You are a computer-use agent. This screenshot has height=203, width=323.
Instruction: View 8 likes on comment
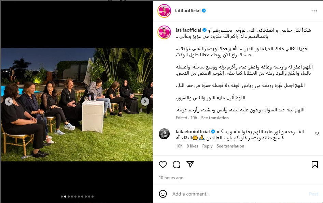pyautogui.click(x=192, y=146)
